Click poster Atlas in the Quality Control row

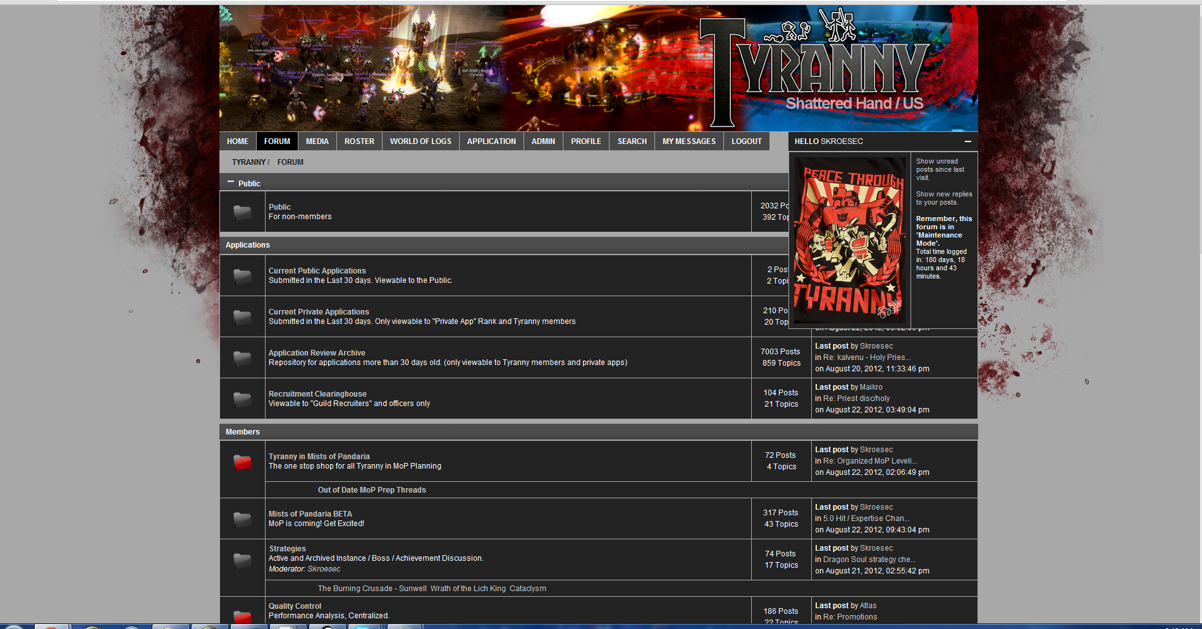click(868, 606)
